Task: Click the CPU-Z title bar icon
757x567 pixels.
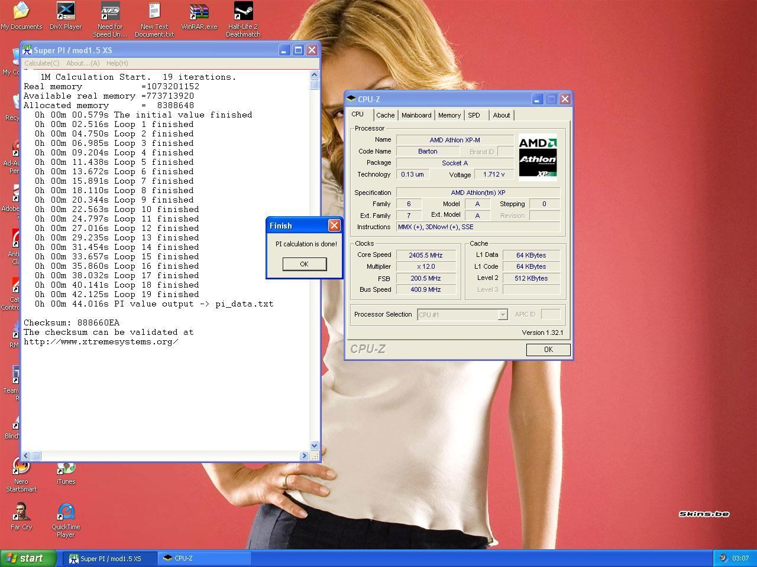Action: click(351, 99)
